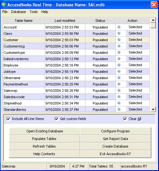Select the Salesrep table name cell

24,90
